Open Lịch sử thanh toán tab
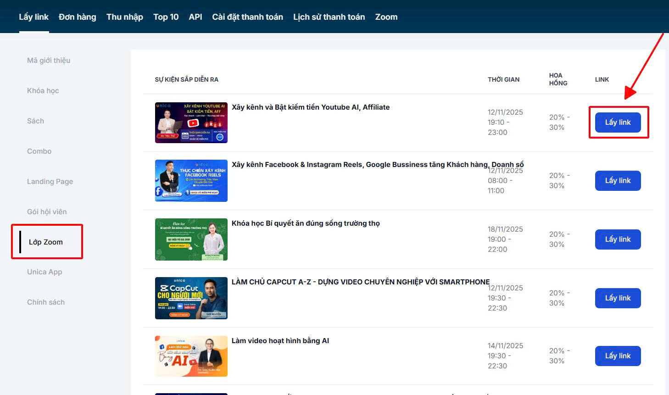The width and height of the screenshot is (669, 395). point(329,17)
